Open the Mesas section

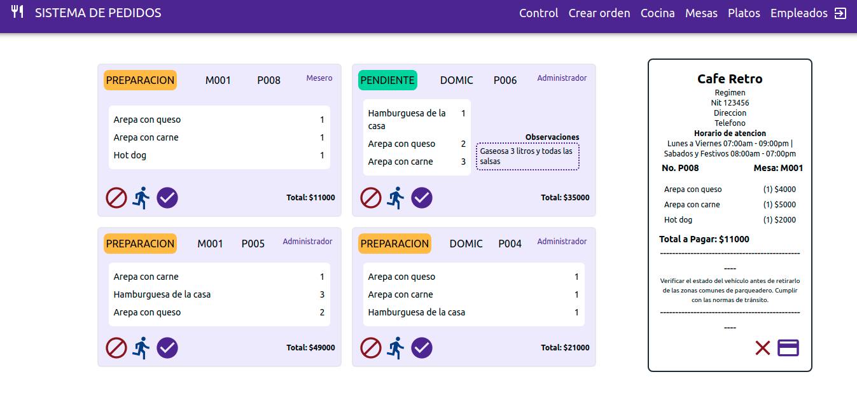(x=701, y=13)
